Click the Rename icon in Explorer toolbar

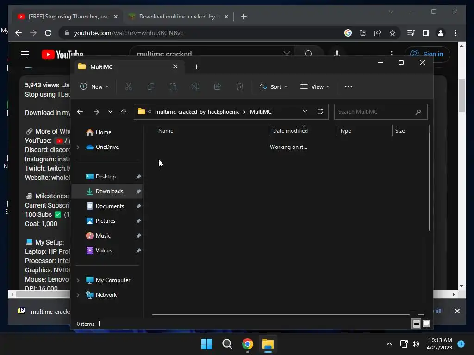point(195,86)
